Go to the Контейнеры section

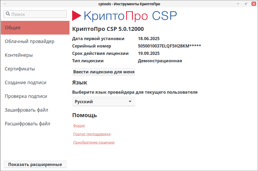click(x=35, y=55)
